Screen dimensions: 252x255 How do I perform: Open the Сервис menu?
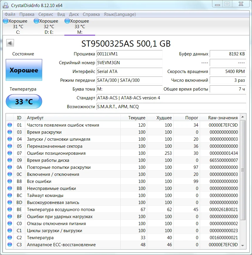pos(46,14)
